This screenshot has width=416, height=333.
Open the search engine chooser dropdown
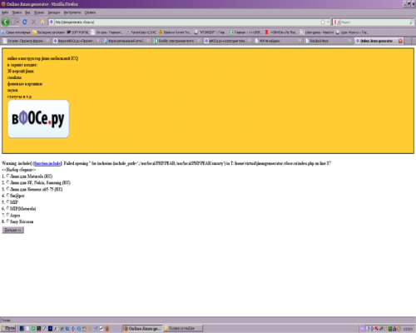[x=337, y=22]
